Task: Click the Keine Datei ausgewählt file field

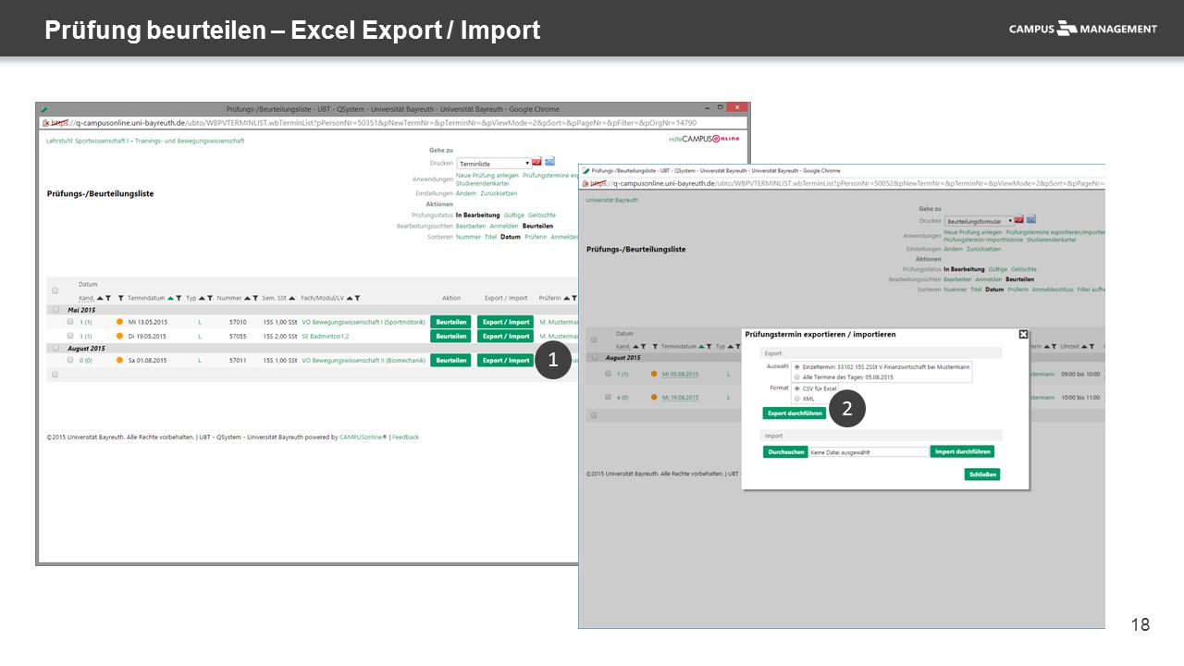Action: 868,452
